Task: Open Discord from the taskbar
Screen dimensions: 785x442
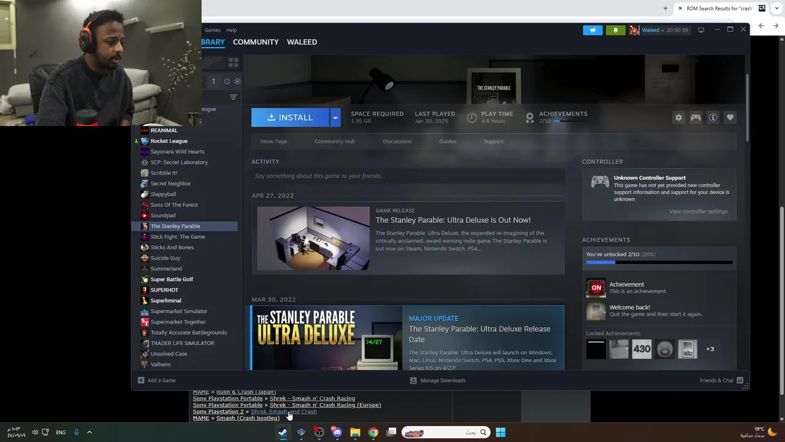Action: (337, 432)
